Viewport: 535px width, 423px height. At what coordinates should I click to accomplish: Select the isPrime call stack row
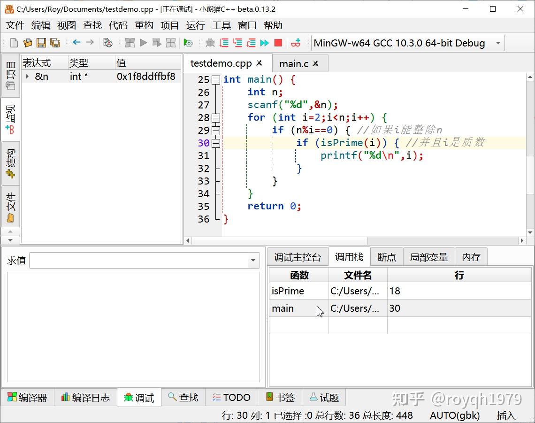click(298, 291)
